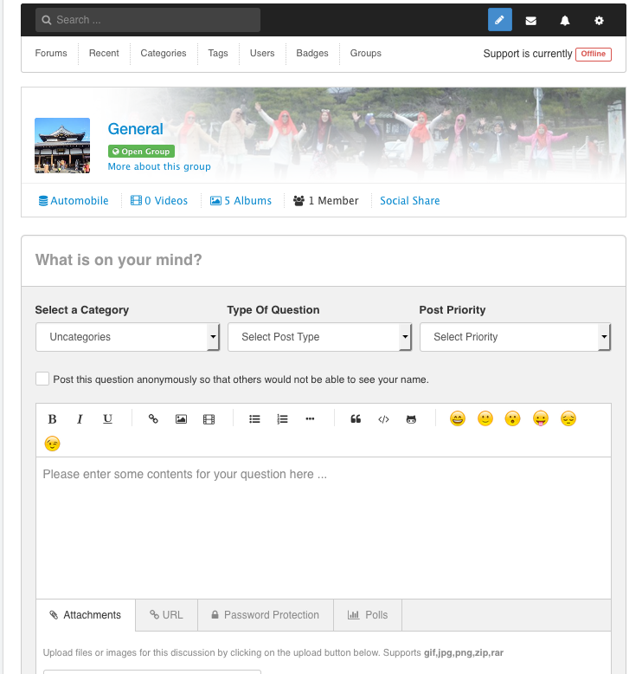
Task: Click the insert image icon in editor
Action: 181,419
